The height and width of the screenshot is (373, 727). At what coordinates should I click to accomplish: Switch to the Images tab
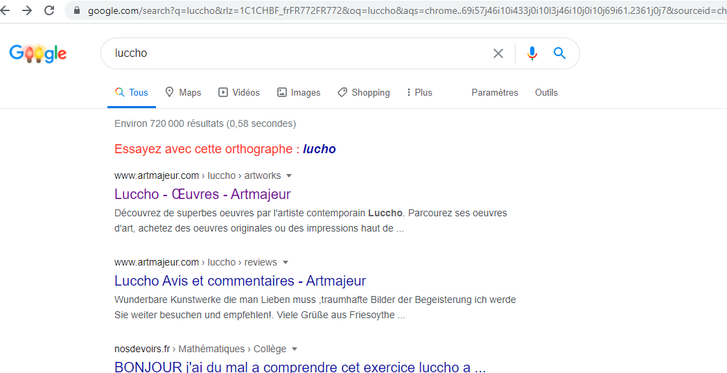point(299,92)
